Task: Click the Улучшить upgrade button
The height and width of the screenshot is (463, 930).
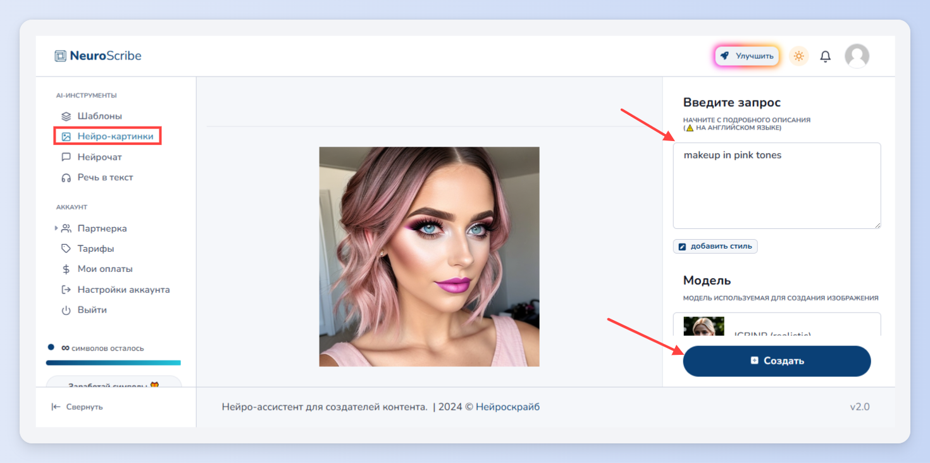Action: point(747,56)
